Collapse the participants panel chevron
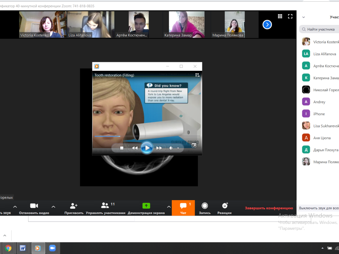 (x=304, y=17)
